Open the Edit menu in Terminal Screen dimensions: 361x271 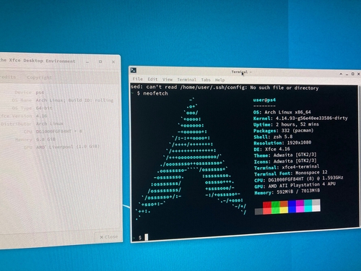point(152,79)
